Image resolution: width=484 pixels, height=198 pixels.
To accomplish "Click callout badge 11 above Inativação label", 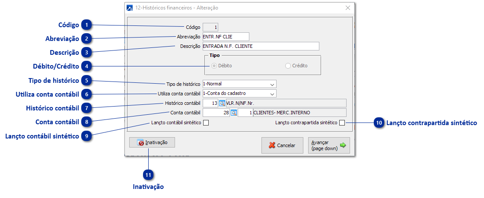I will click(148, 175).
